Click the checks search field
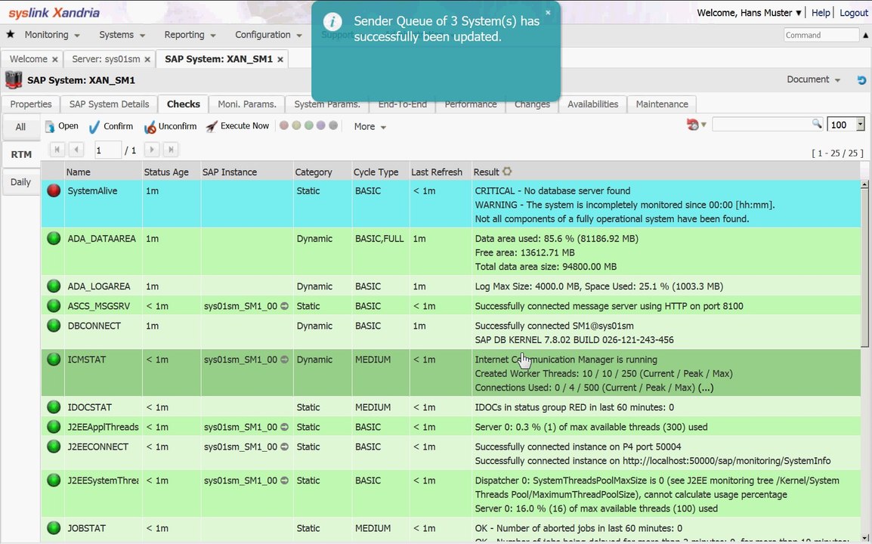Screen dimensions: 872x544 (762, 124)
